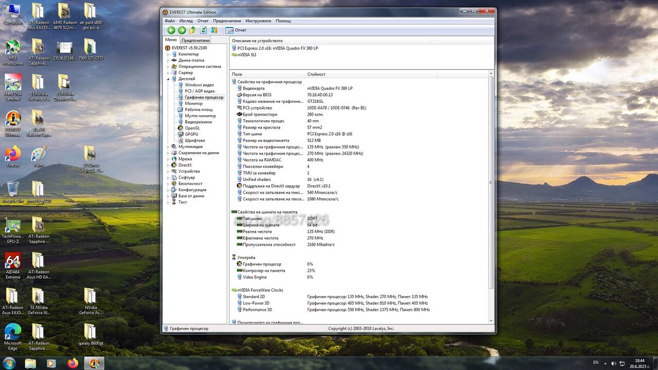Select Шрифтове tree item

click(x=195, y=140)
